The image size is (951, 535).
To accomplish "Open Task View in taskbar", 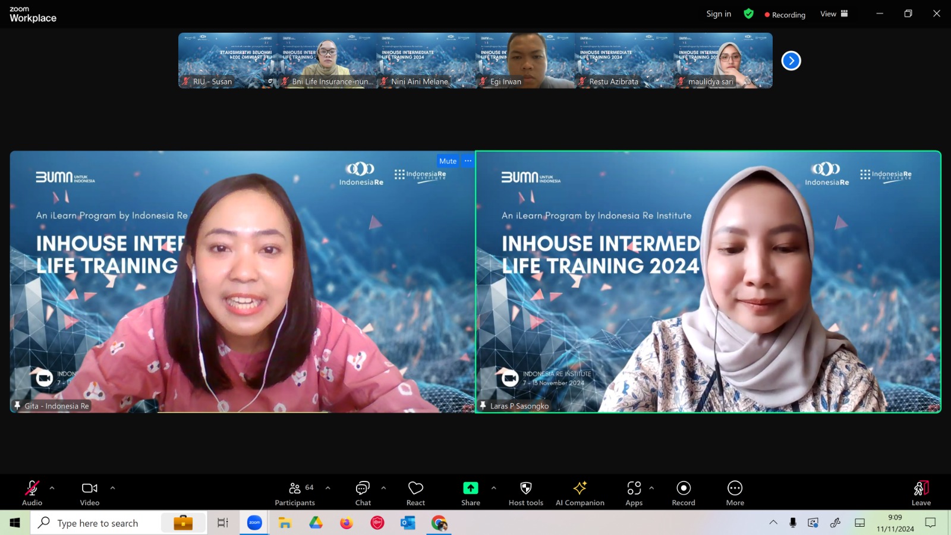I will (x=223, y=523).
